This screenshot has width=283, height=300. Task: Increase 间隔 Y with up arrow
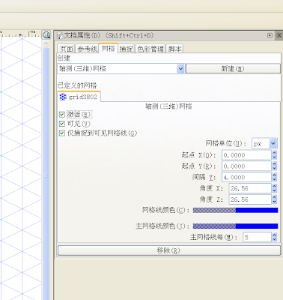tap(275, 175)
